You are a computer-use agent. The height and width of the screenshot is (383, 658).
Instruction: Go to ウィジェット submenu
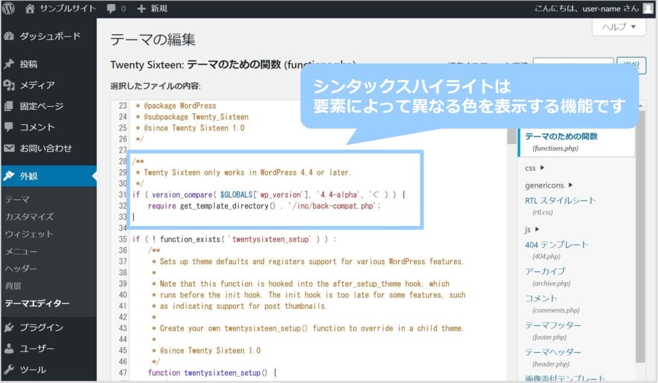pos(30,234)
